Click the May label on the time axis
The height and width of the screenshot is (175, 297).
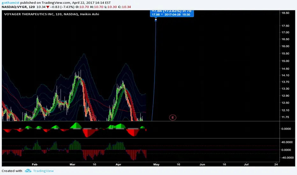(156, 164)
